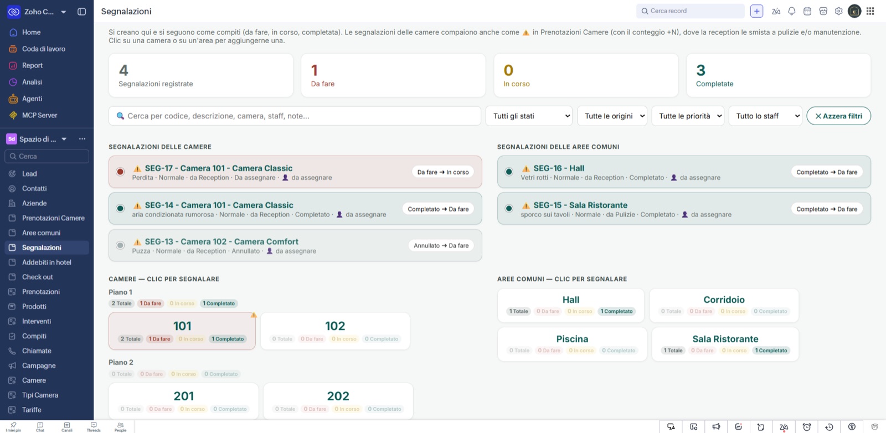The width and height of the screenshot is (886, 433).
Task: Click the plus icon to create record
Action: tap(756, 11)
